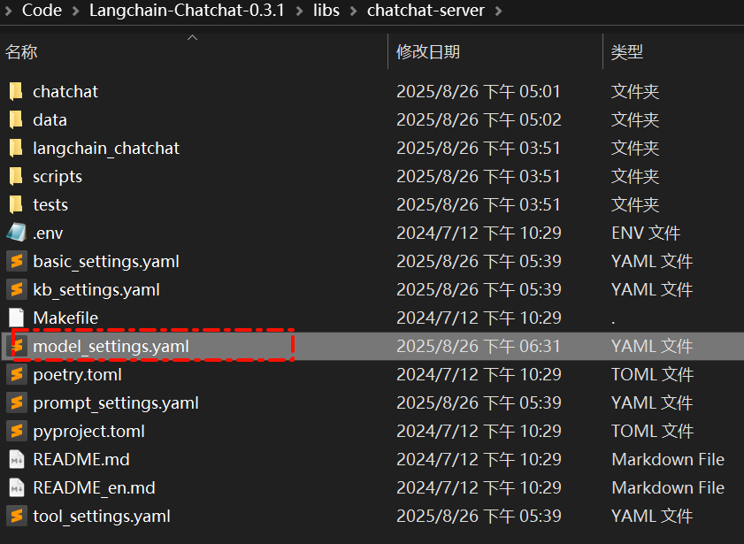Jump to libs breadcrumb folder
This screenshot has height=544, width=744.
[x=326, y=11]
